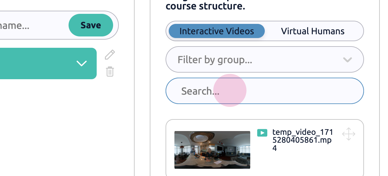Click the teal collapsed section bar

click(x=48, y=63)
